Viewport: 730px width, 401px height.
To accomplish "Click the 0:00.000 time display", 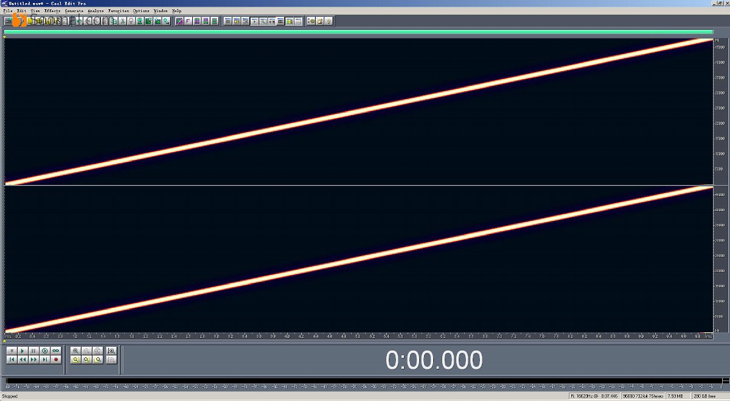I will pyautogui.click(x=434, y=360).
